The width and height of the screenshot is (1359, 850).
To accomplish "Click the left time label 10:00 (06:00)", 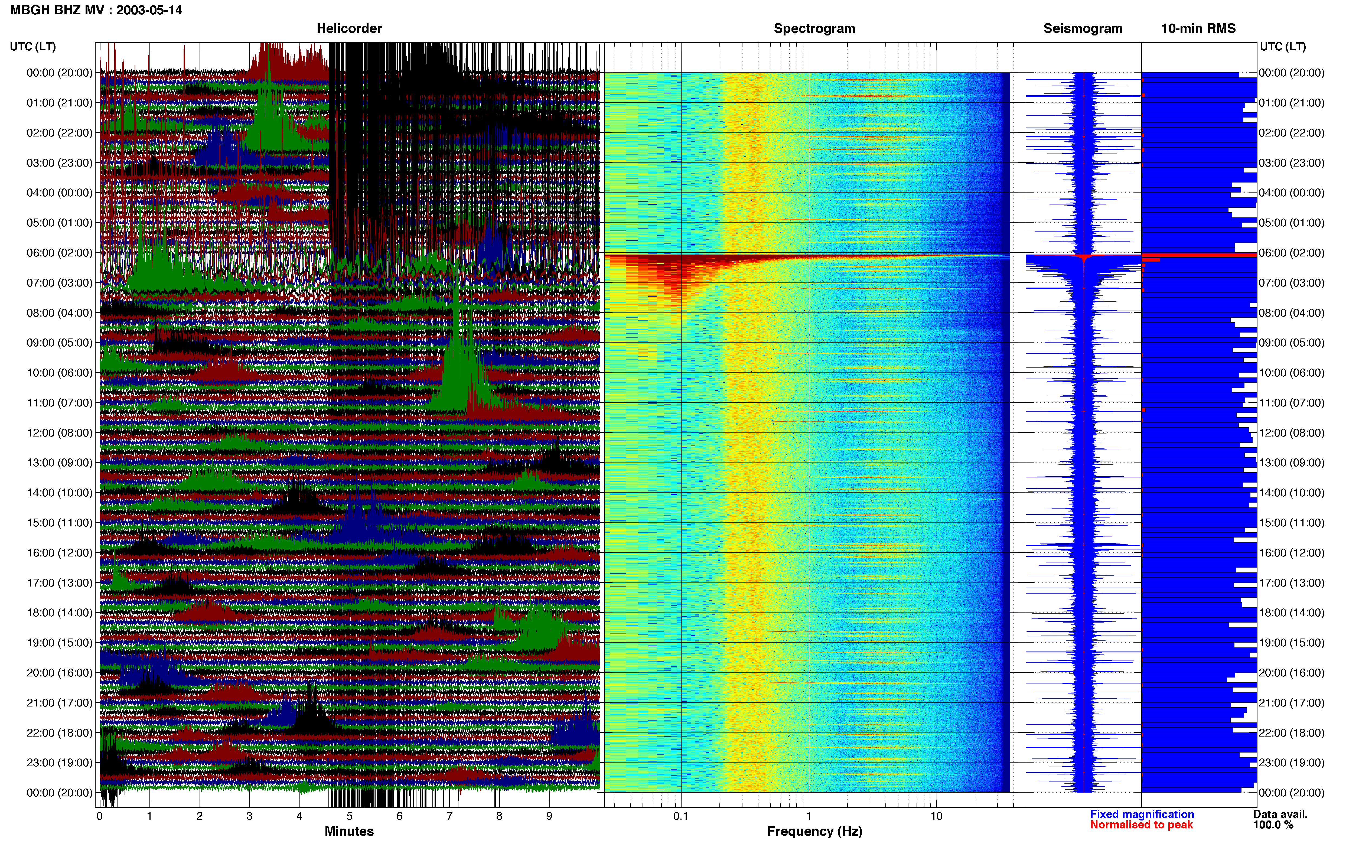I will click(60, 373).
